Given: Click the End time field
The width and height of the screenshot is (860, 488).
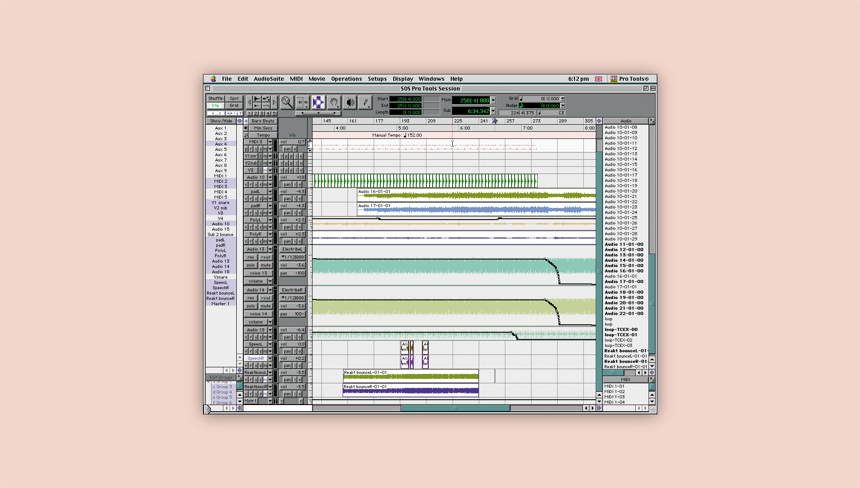Looking at the screenshot, I should pyautogui.click(x=405, y=106).
